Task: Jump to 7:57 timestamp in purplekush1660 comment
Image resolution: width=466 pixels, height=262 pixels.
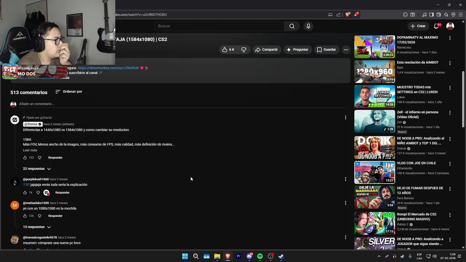Action: 26,185
